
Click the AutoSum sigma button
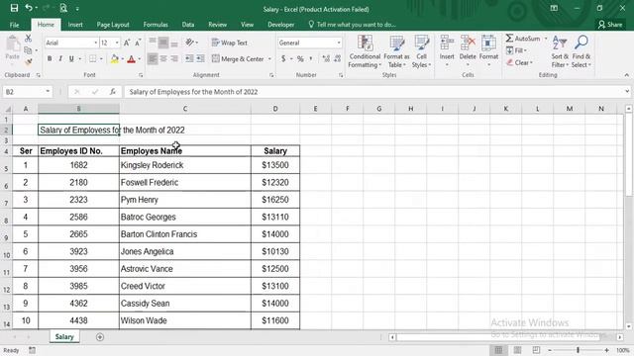coord(522,39)
